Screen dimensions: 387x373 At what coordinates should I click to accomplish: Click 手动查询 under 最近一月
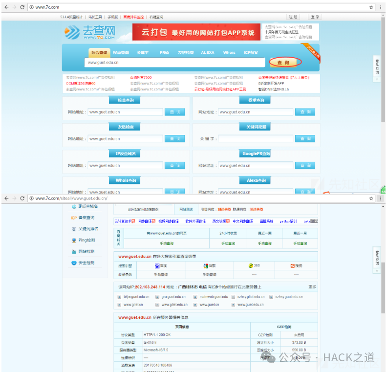tap(300, 243)
